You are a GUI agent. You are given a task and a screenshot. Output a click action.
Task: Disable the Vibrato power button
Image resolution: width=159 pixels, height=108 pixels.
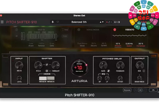[x=115, y=30]
